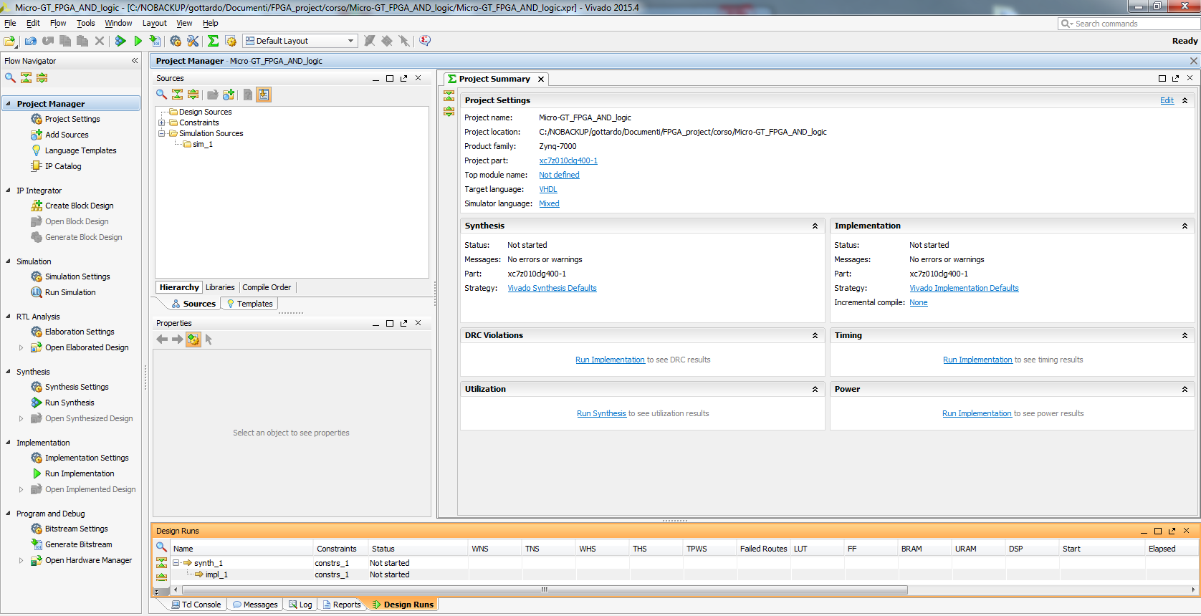This screenshot has width=1201, height=616.
Task: Click Properties panel forward arrow
Action: tap(177, 340)
